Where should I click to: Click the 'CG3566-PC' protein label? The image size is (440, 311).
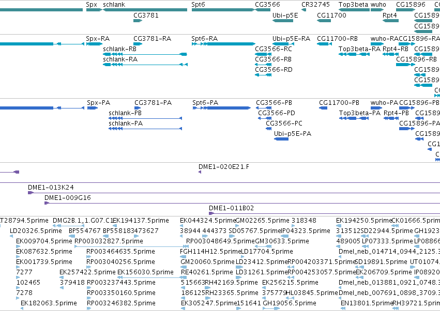(284, 123)
